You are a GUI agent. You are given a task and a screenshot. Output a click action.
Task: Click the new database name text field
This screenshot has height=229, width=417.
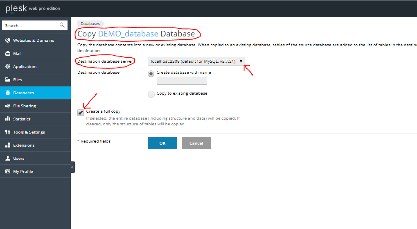[x=181, y=81]
